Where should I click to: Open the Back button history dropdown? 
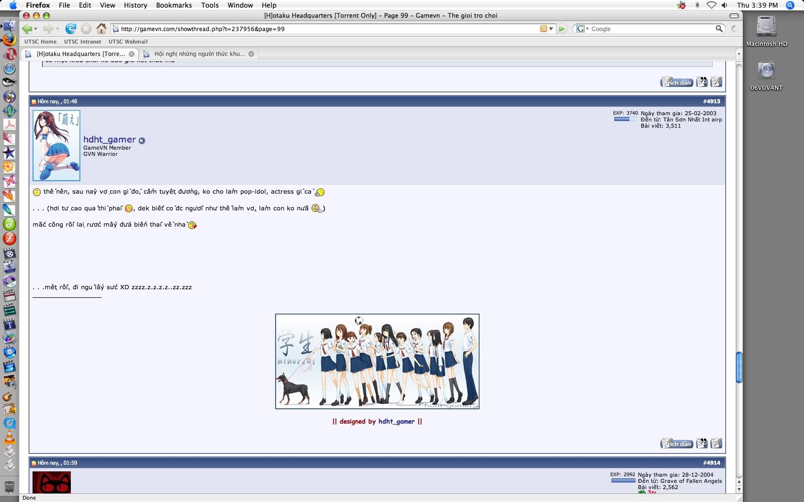[x=35, y=29]
